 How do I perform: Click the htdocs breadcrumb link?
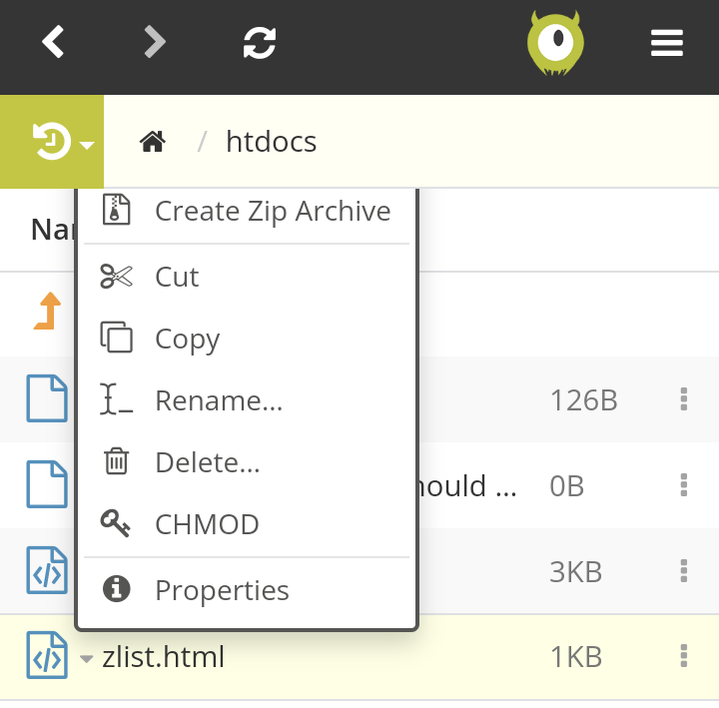tap(271, 142)
